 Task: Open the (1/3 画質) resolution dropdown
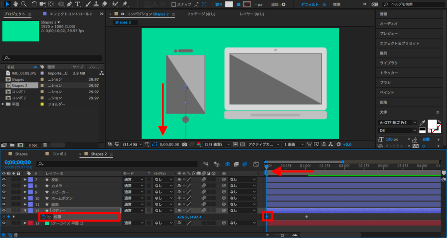tap(217, 144)
